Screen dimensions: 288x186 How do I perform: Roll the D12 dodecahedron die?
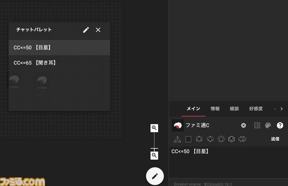[221, 139]
